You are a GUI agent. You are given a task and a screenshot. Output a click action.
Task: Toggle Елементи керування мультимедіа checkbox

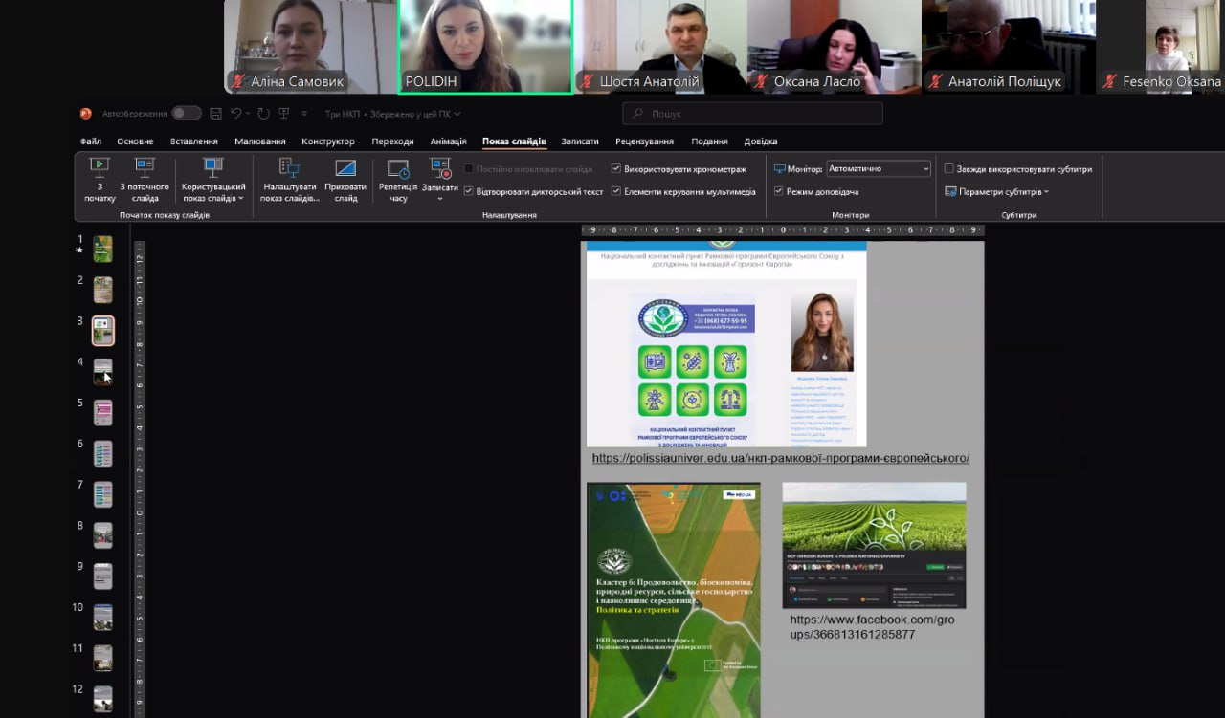pos(616,191)
